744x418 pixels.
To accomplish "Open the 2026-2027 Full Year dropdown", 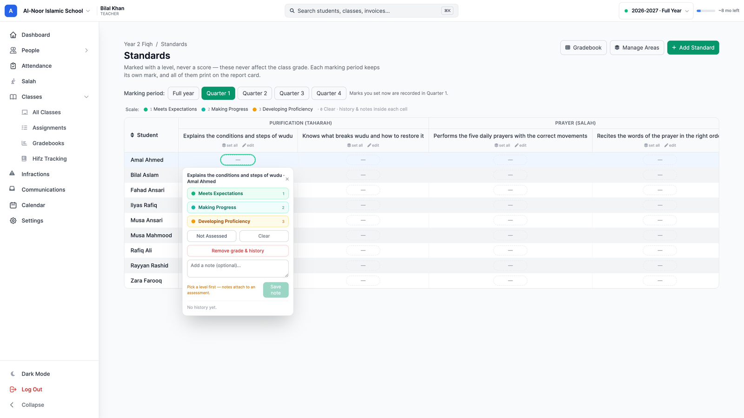I will point(656,11).
